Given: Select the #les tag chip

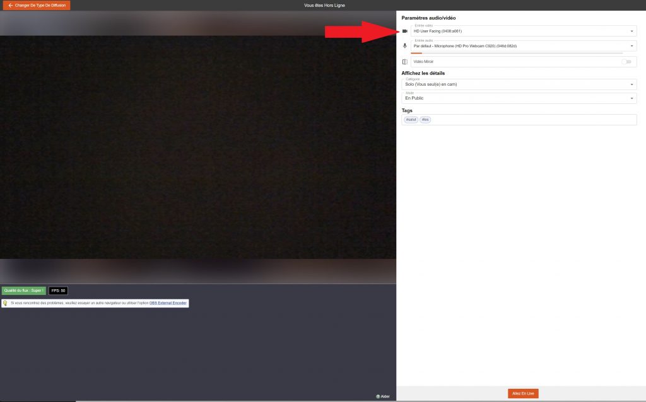Looking at the screenshot, I should [425, 120].
